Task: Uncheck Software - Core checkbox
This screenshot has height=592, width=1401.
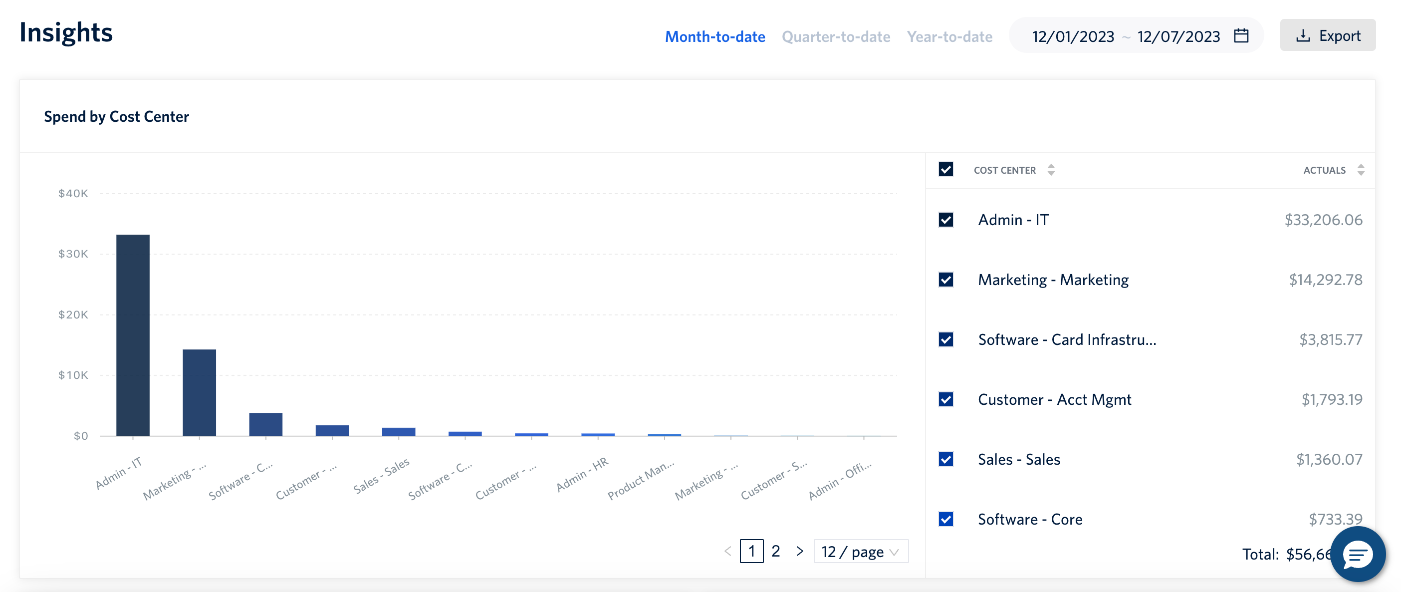Action: point(946,519)
